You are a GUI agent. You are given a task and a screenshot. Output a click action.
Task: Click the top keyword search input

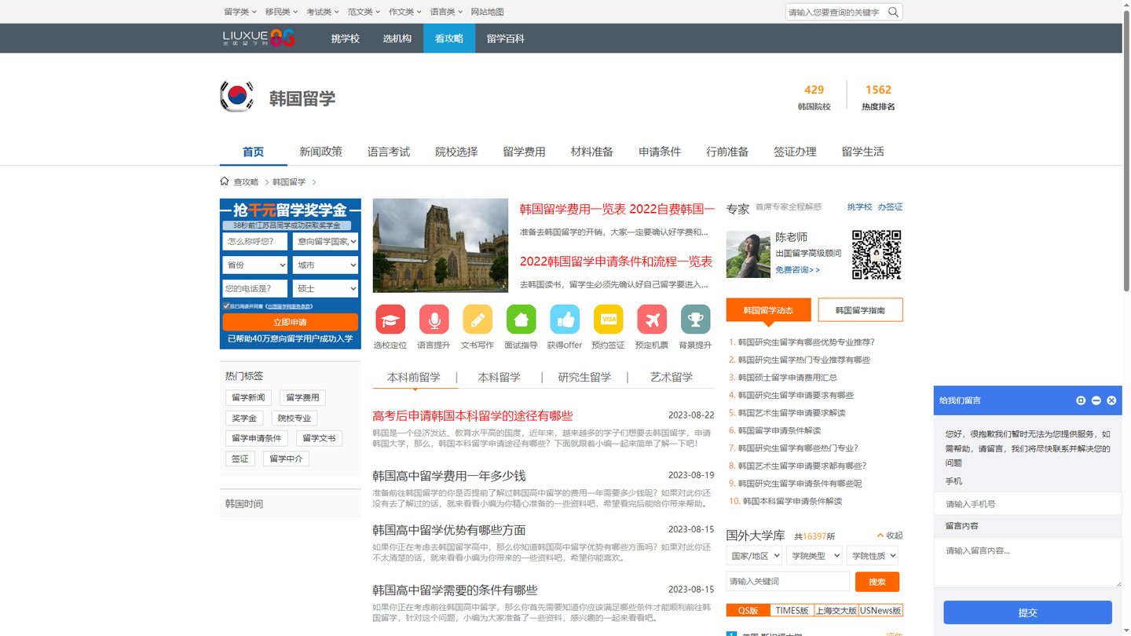(x=836, y=12)
